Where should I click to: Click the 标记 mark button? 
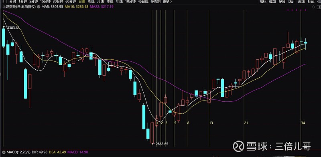click(311, 2)
